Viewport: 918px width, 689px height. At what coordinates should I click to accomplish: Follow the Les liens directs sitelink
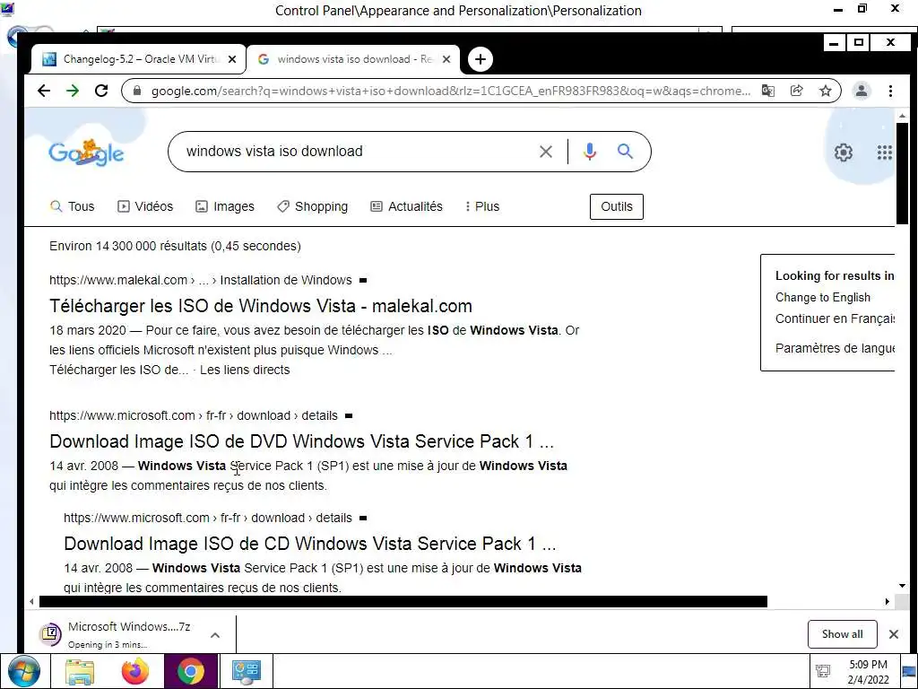(245, 370)
